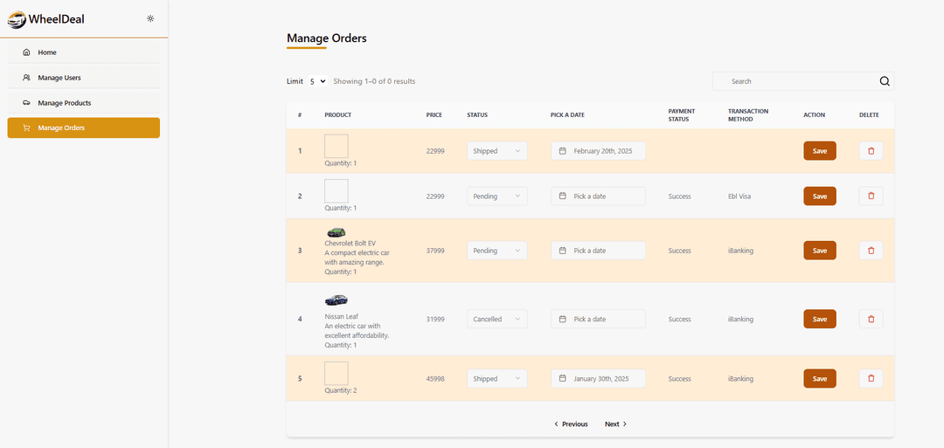Click the search magnifier icon

click(884, 81)
